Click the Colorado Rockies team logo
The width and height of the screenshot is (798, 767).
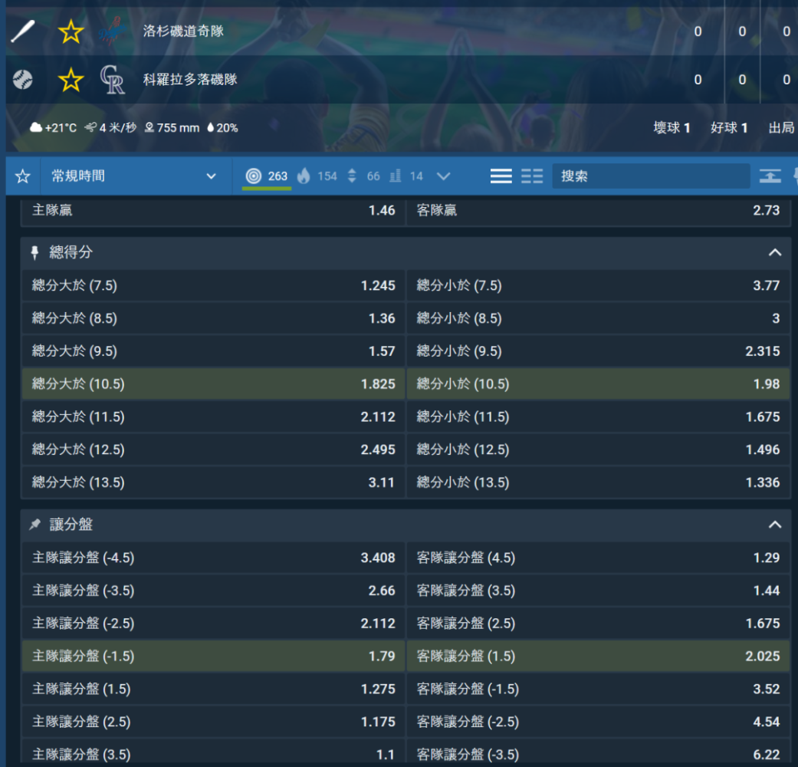pyautogui.click(x=113, y=80)
